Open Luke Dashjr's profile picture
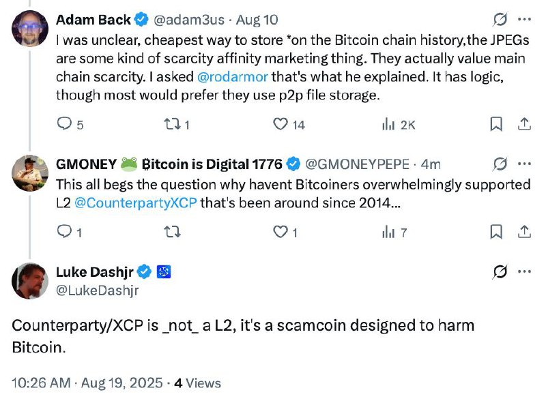This screenshot has height=403, width=546. coord(29,281)
